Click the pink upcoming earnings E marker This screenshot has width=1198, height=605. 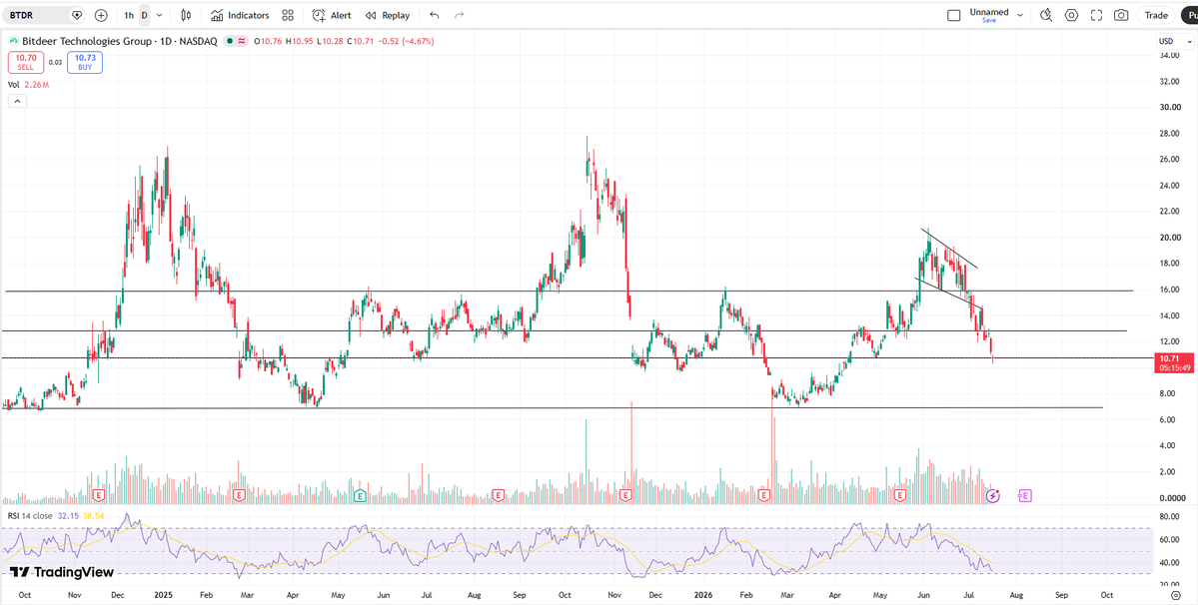tap(1025, 496)
